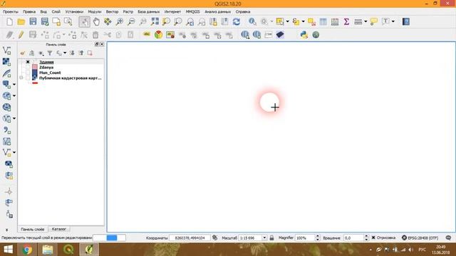Open the log messages icon in status bar

pyautogui.click(x=448, y=238)
